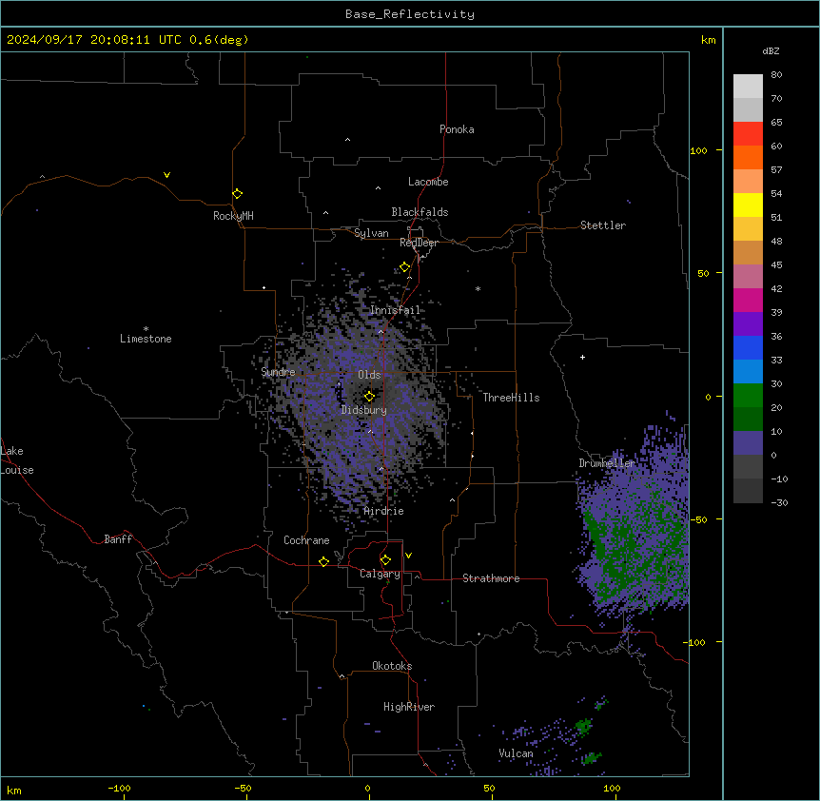Image resolution: width=820 pixels, height=801 pixels.
Task: Select the HighRiver label
Action: (409, 707)
